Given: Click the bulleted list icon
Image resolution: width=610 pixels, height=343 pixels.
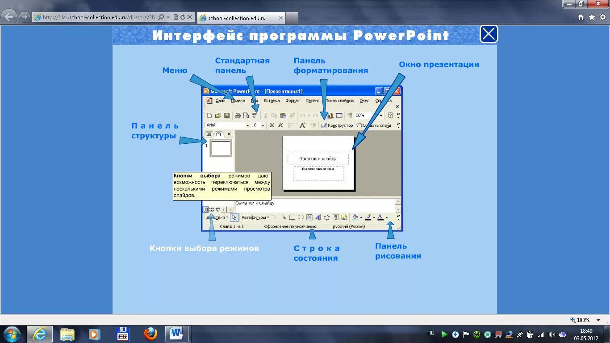Looking at the screenshot, I should [291, 125].
